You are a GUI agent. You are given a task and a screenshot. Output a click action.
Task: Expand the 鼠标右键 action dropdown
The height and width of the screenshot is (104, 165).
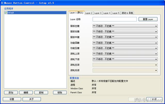coord(125,32)
